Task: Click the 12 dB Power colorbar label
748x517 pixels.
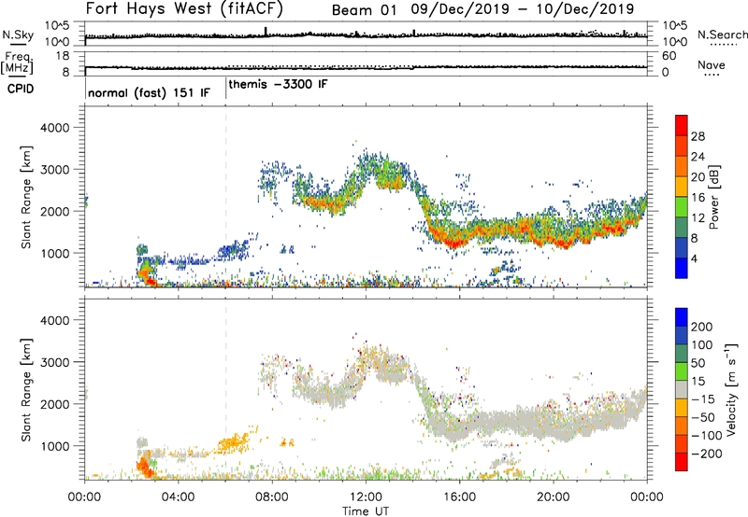Action: pyautogui.click(x=698, y=218)
